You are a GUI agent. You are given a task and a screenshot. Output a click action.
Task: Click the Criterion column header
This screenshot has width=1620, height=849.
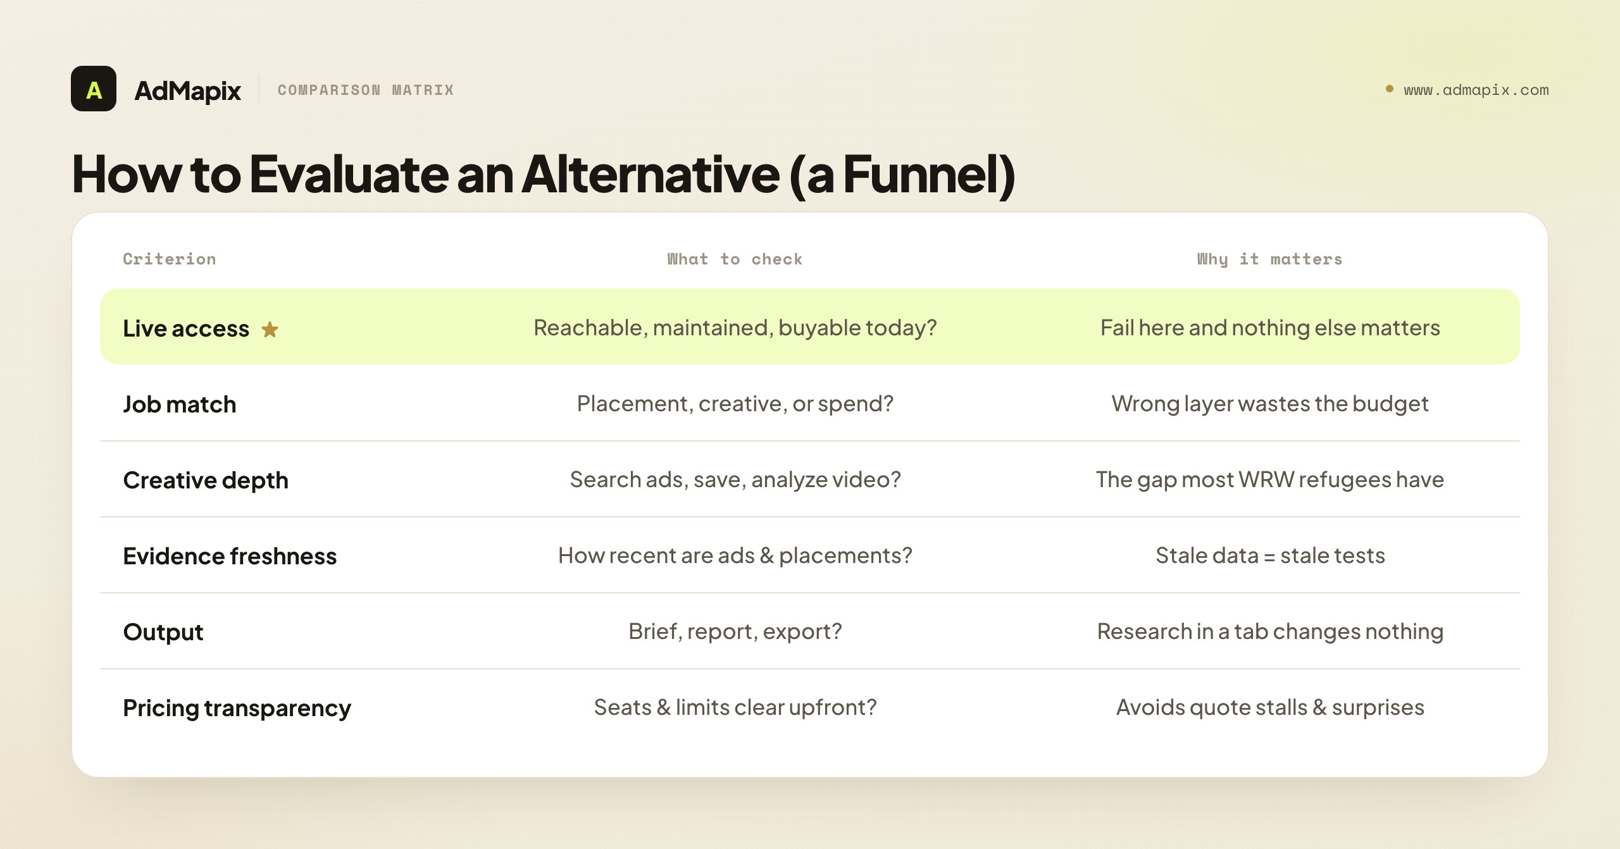[x=170, y=259]
